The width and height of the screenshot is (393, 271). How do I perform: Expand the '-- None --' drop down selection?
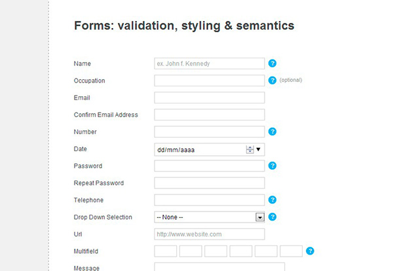[x=210, y=217]
